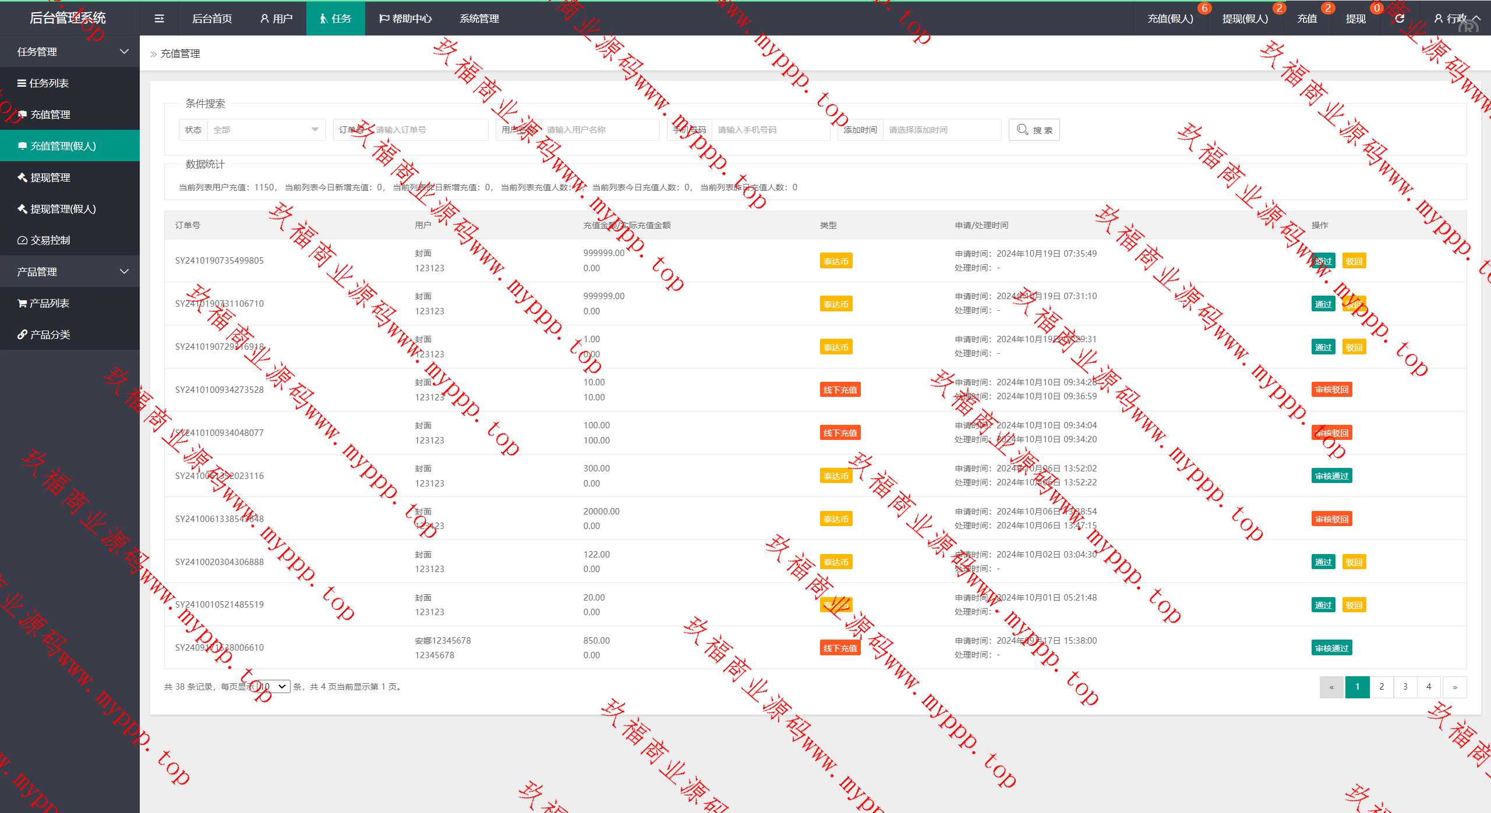Open the per-page count dropdown

[x=274, y=687]
